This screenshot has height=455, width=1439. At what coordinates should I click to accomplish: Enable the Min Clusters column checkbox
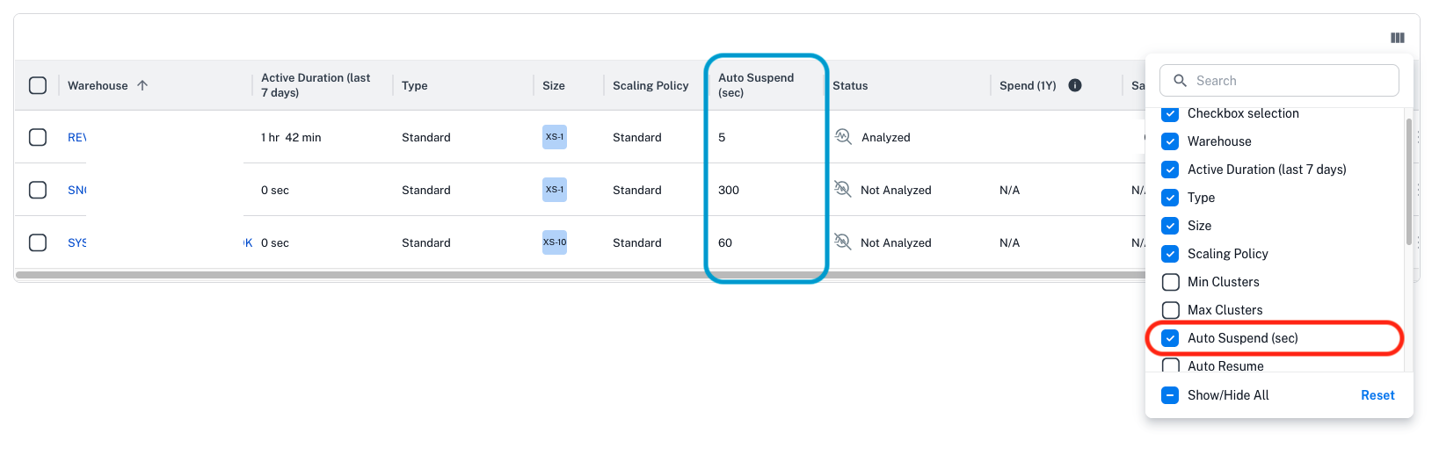point(1170,282)
